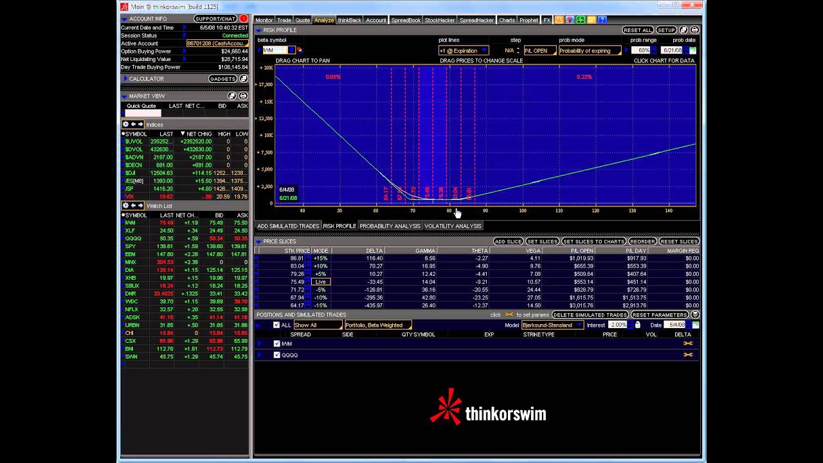Open the thinkBack tab
Screen dimensions: 823x463
click(349, 20)
